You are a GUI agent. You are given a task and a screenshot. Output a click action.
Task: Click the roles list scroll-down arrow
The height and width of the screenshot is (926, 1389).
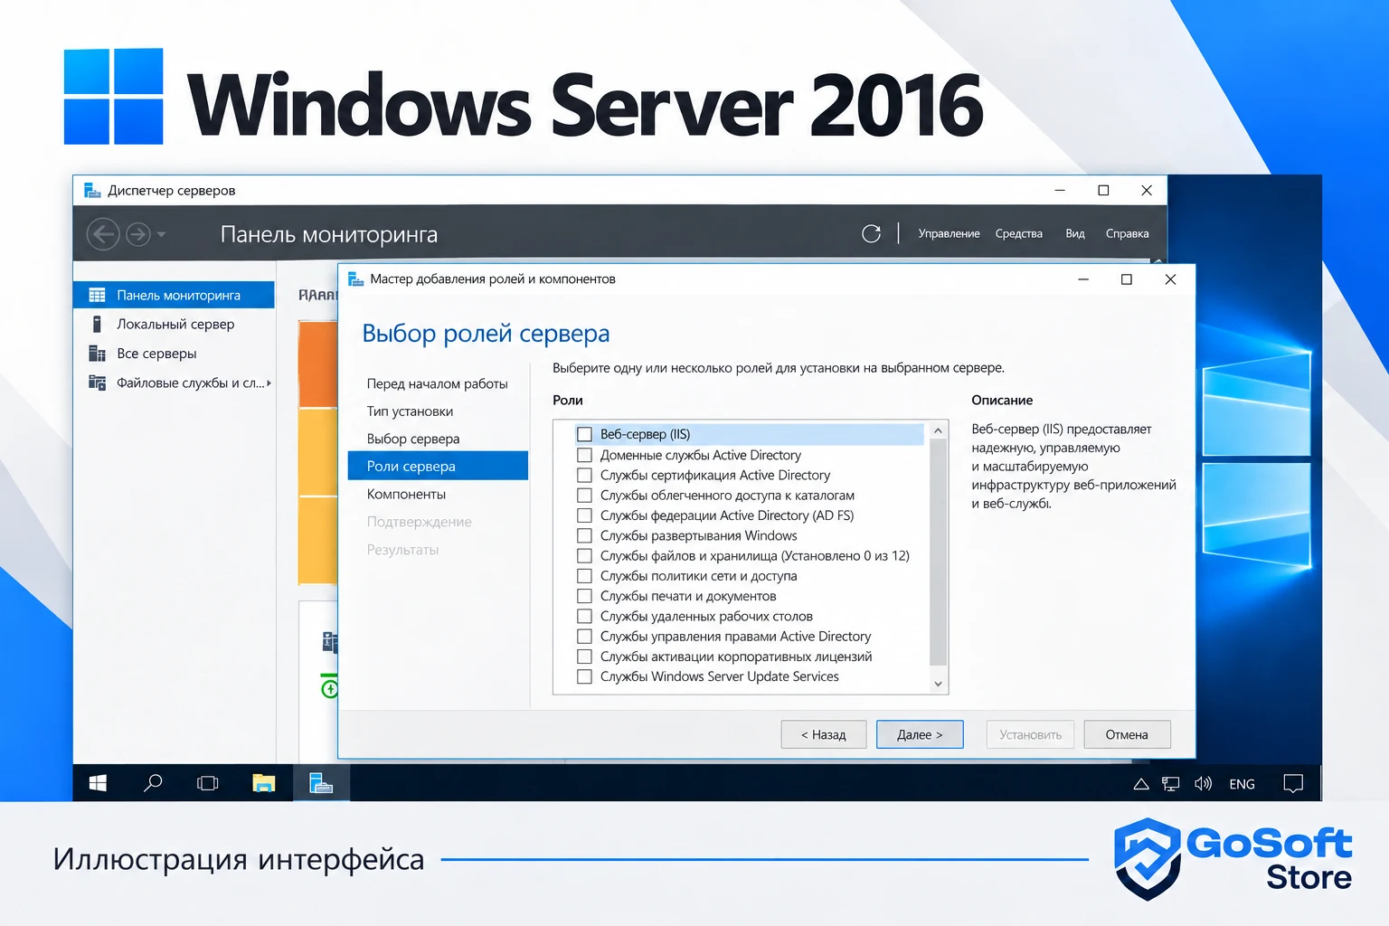tap(938, 684)
